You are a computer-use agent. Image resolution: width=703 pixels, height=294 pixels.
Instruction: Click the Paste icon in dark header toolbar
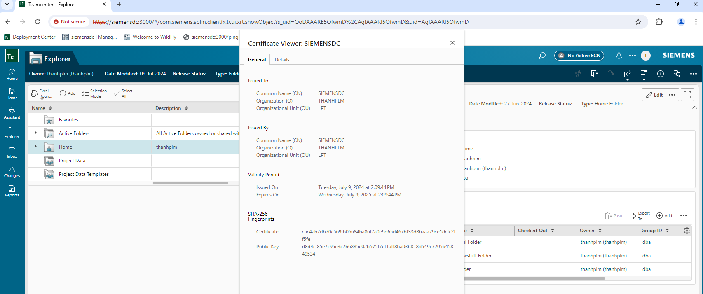pos(611,74)
